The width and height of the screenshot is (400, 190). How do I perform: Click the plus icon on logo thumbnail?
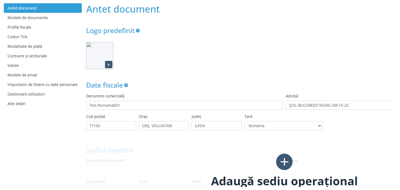tap(108, 65)
